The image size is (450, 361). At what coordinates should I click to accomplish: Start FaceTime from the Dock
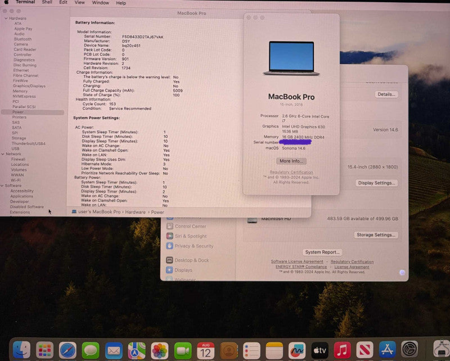point(183,350)
